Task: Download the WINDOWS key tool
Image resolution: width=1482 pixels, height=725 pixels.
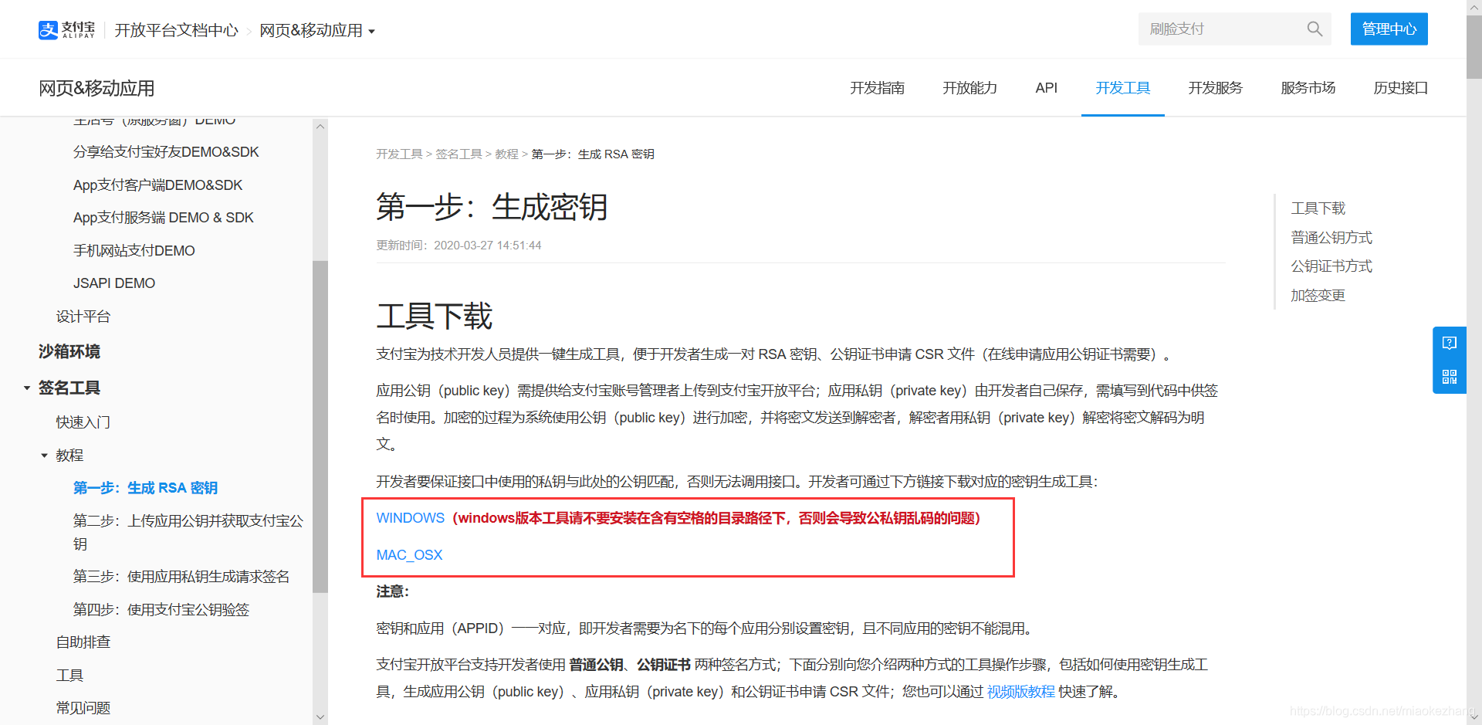Action: coord(410,518)
